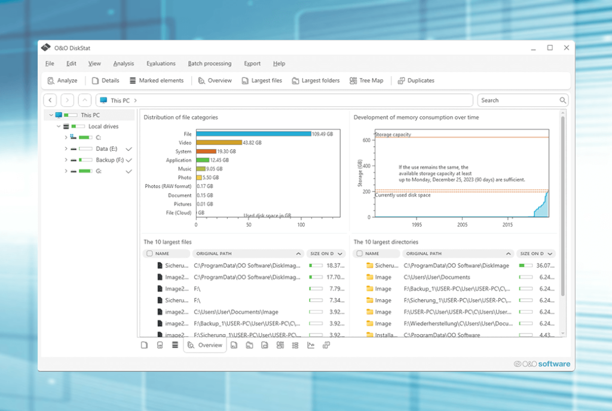This screenshot has height=411, width=612.
Task: Open SIZE ON D dropdown in files table
Action: pyautogui.click(x=340, y=254)
